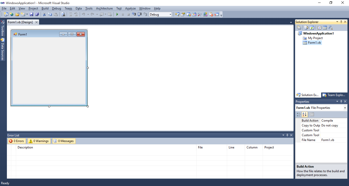This screenshot has width=349, height=186.
Task: Expand the undo history dropdown arrow
Action: point(88,14)
